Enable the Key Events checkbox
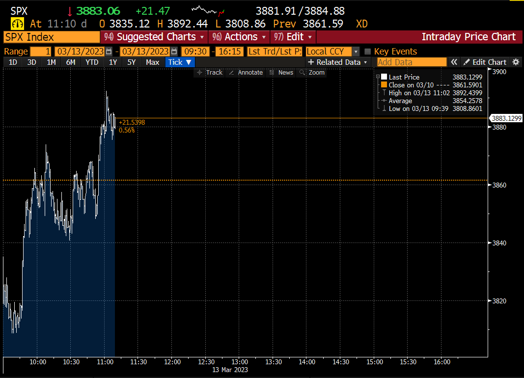The height and width of the screenshot is (378, 524). point(368,51)
